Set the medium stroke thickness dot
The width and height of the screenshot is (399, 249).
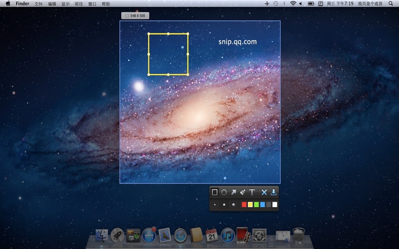click(x=224, y=204)
